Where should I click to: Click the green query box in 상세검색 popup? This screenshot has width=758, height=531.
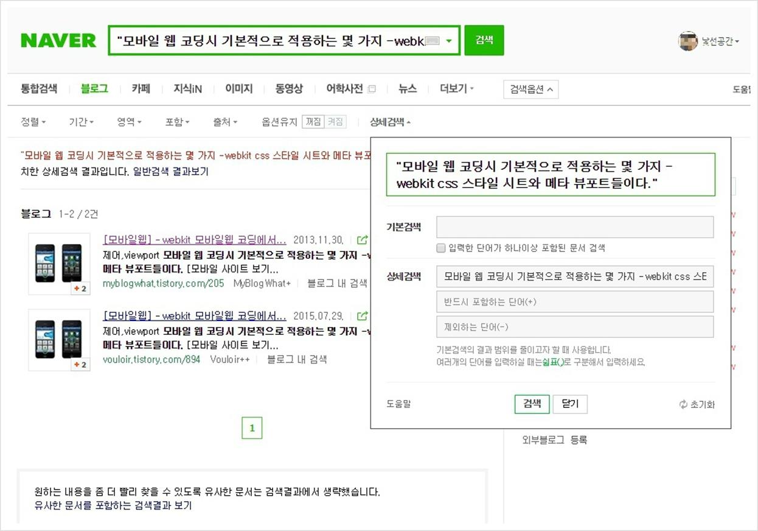(551, 175)
